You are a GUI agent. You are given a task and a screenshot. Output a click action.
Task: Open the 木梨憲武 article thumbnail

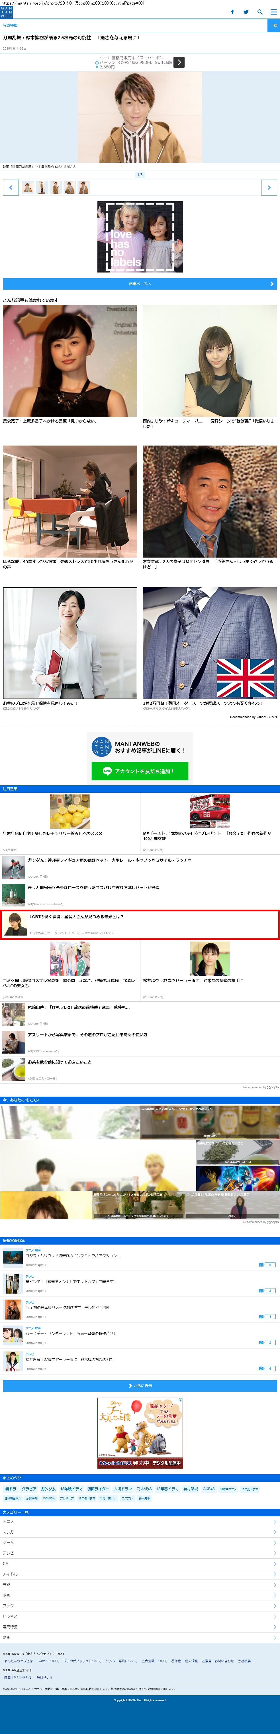pos(210,501)
